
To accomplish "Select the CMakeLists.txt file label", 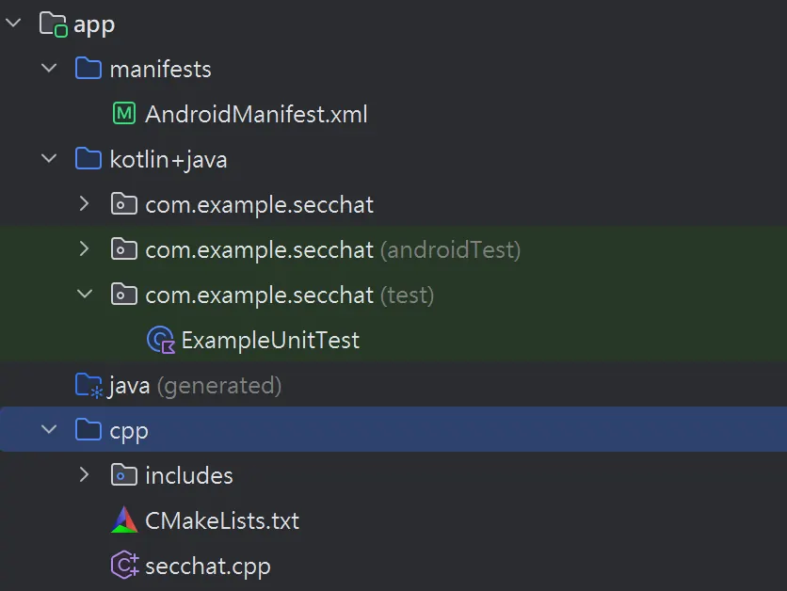I will [x=222, y=520].
